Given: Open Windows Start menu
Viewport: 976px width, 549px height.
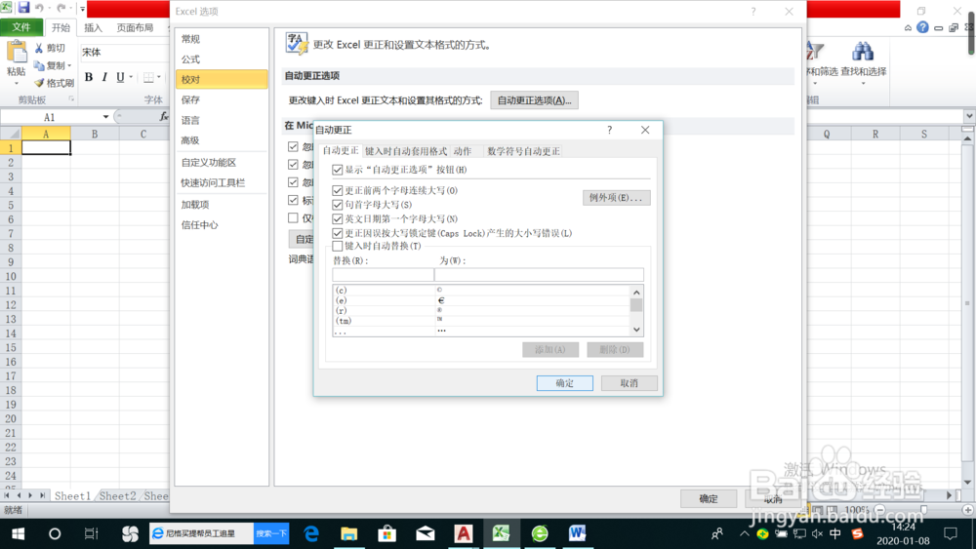Looking at the screenshot, I should pos(18,533).
